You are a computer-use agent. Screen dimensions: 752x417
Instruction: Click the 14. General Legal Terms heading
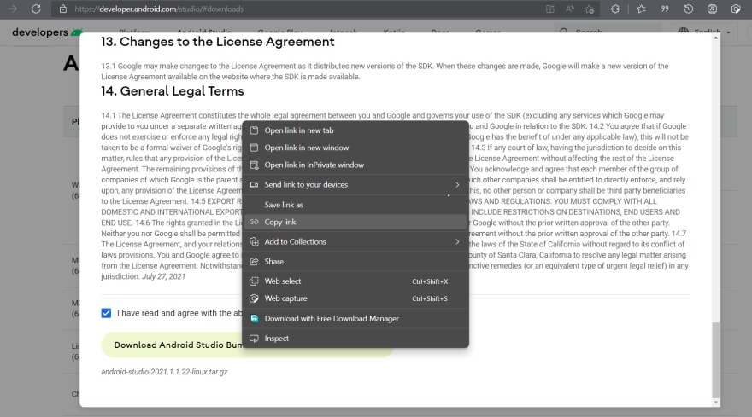[x=172, y=91]
